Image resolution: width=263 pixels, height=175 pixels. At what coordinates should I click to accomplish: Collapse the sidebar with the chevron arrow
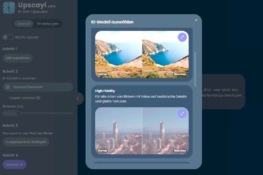(x=78, y=98)
